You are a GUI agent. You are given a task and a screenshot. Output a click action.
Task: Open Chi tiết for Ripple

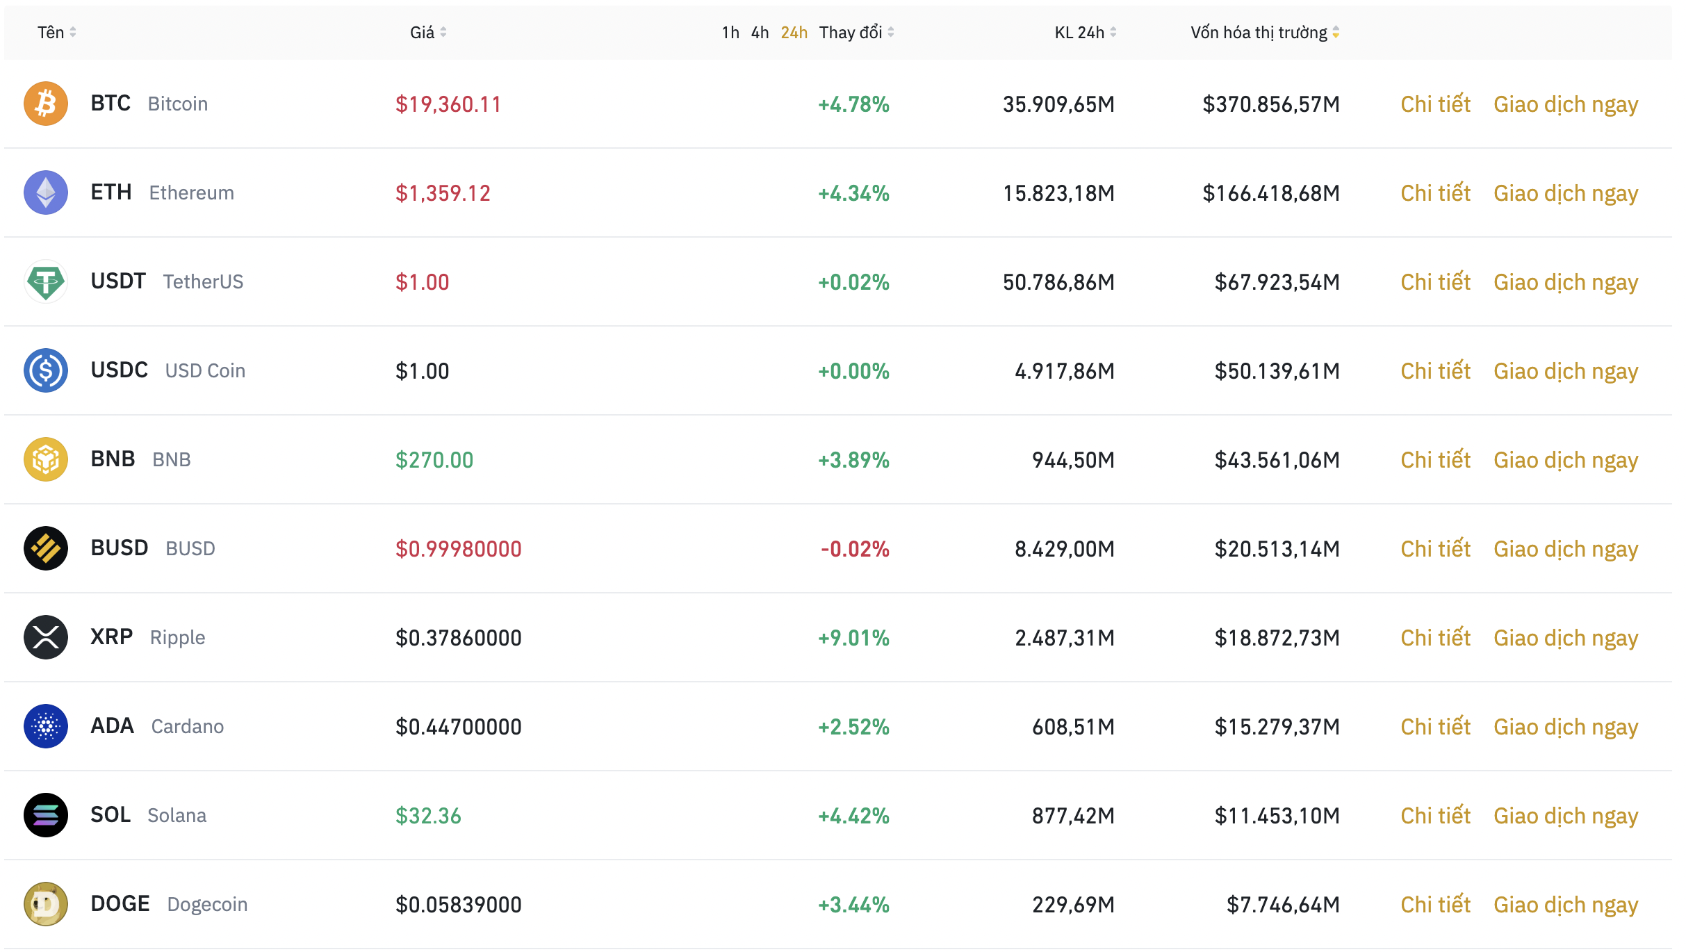point(1435,638)
